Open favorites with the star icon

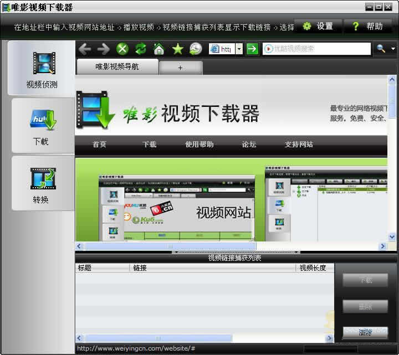pyautogui.click(x=177, y=49)
